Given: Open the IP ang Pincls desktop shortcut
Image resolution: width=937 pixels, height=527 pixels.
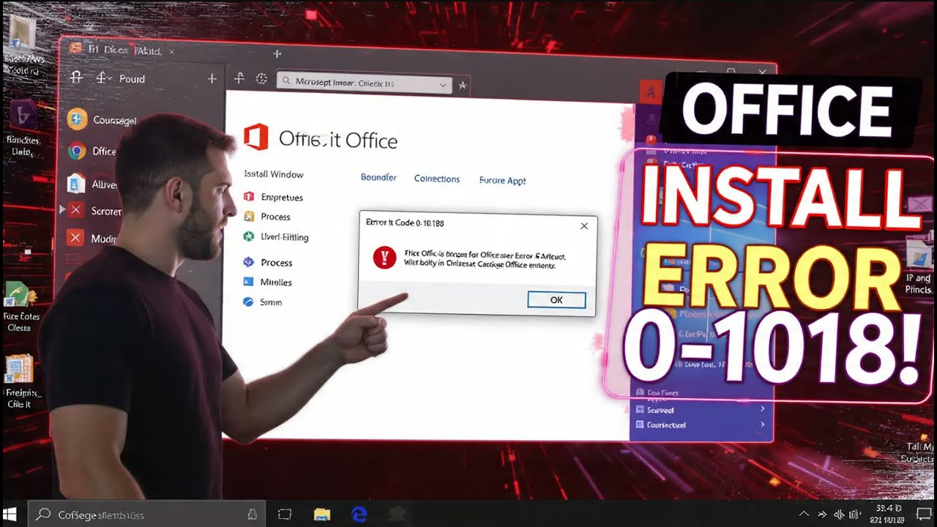Looking at the screenshot, I should (x=918, y=255).
